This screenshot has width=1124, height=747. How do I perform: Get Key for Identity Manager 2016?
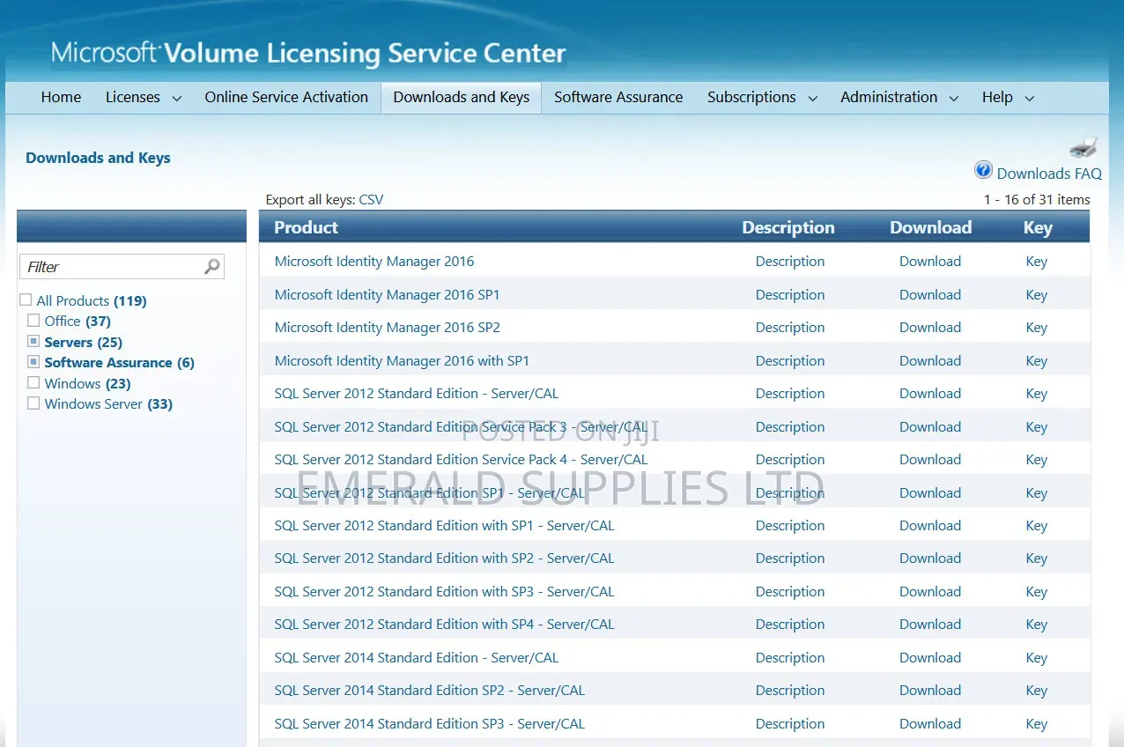coord(1037,261)
